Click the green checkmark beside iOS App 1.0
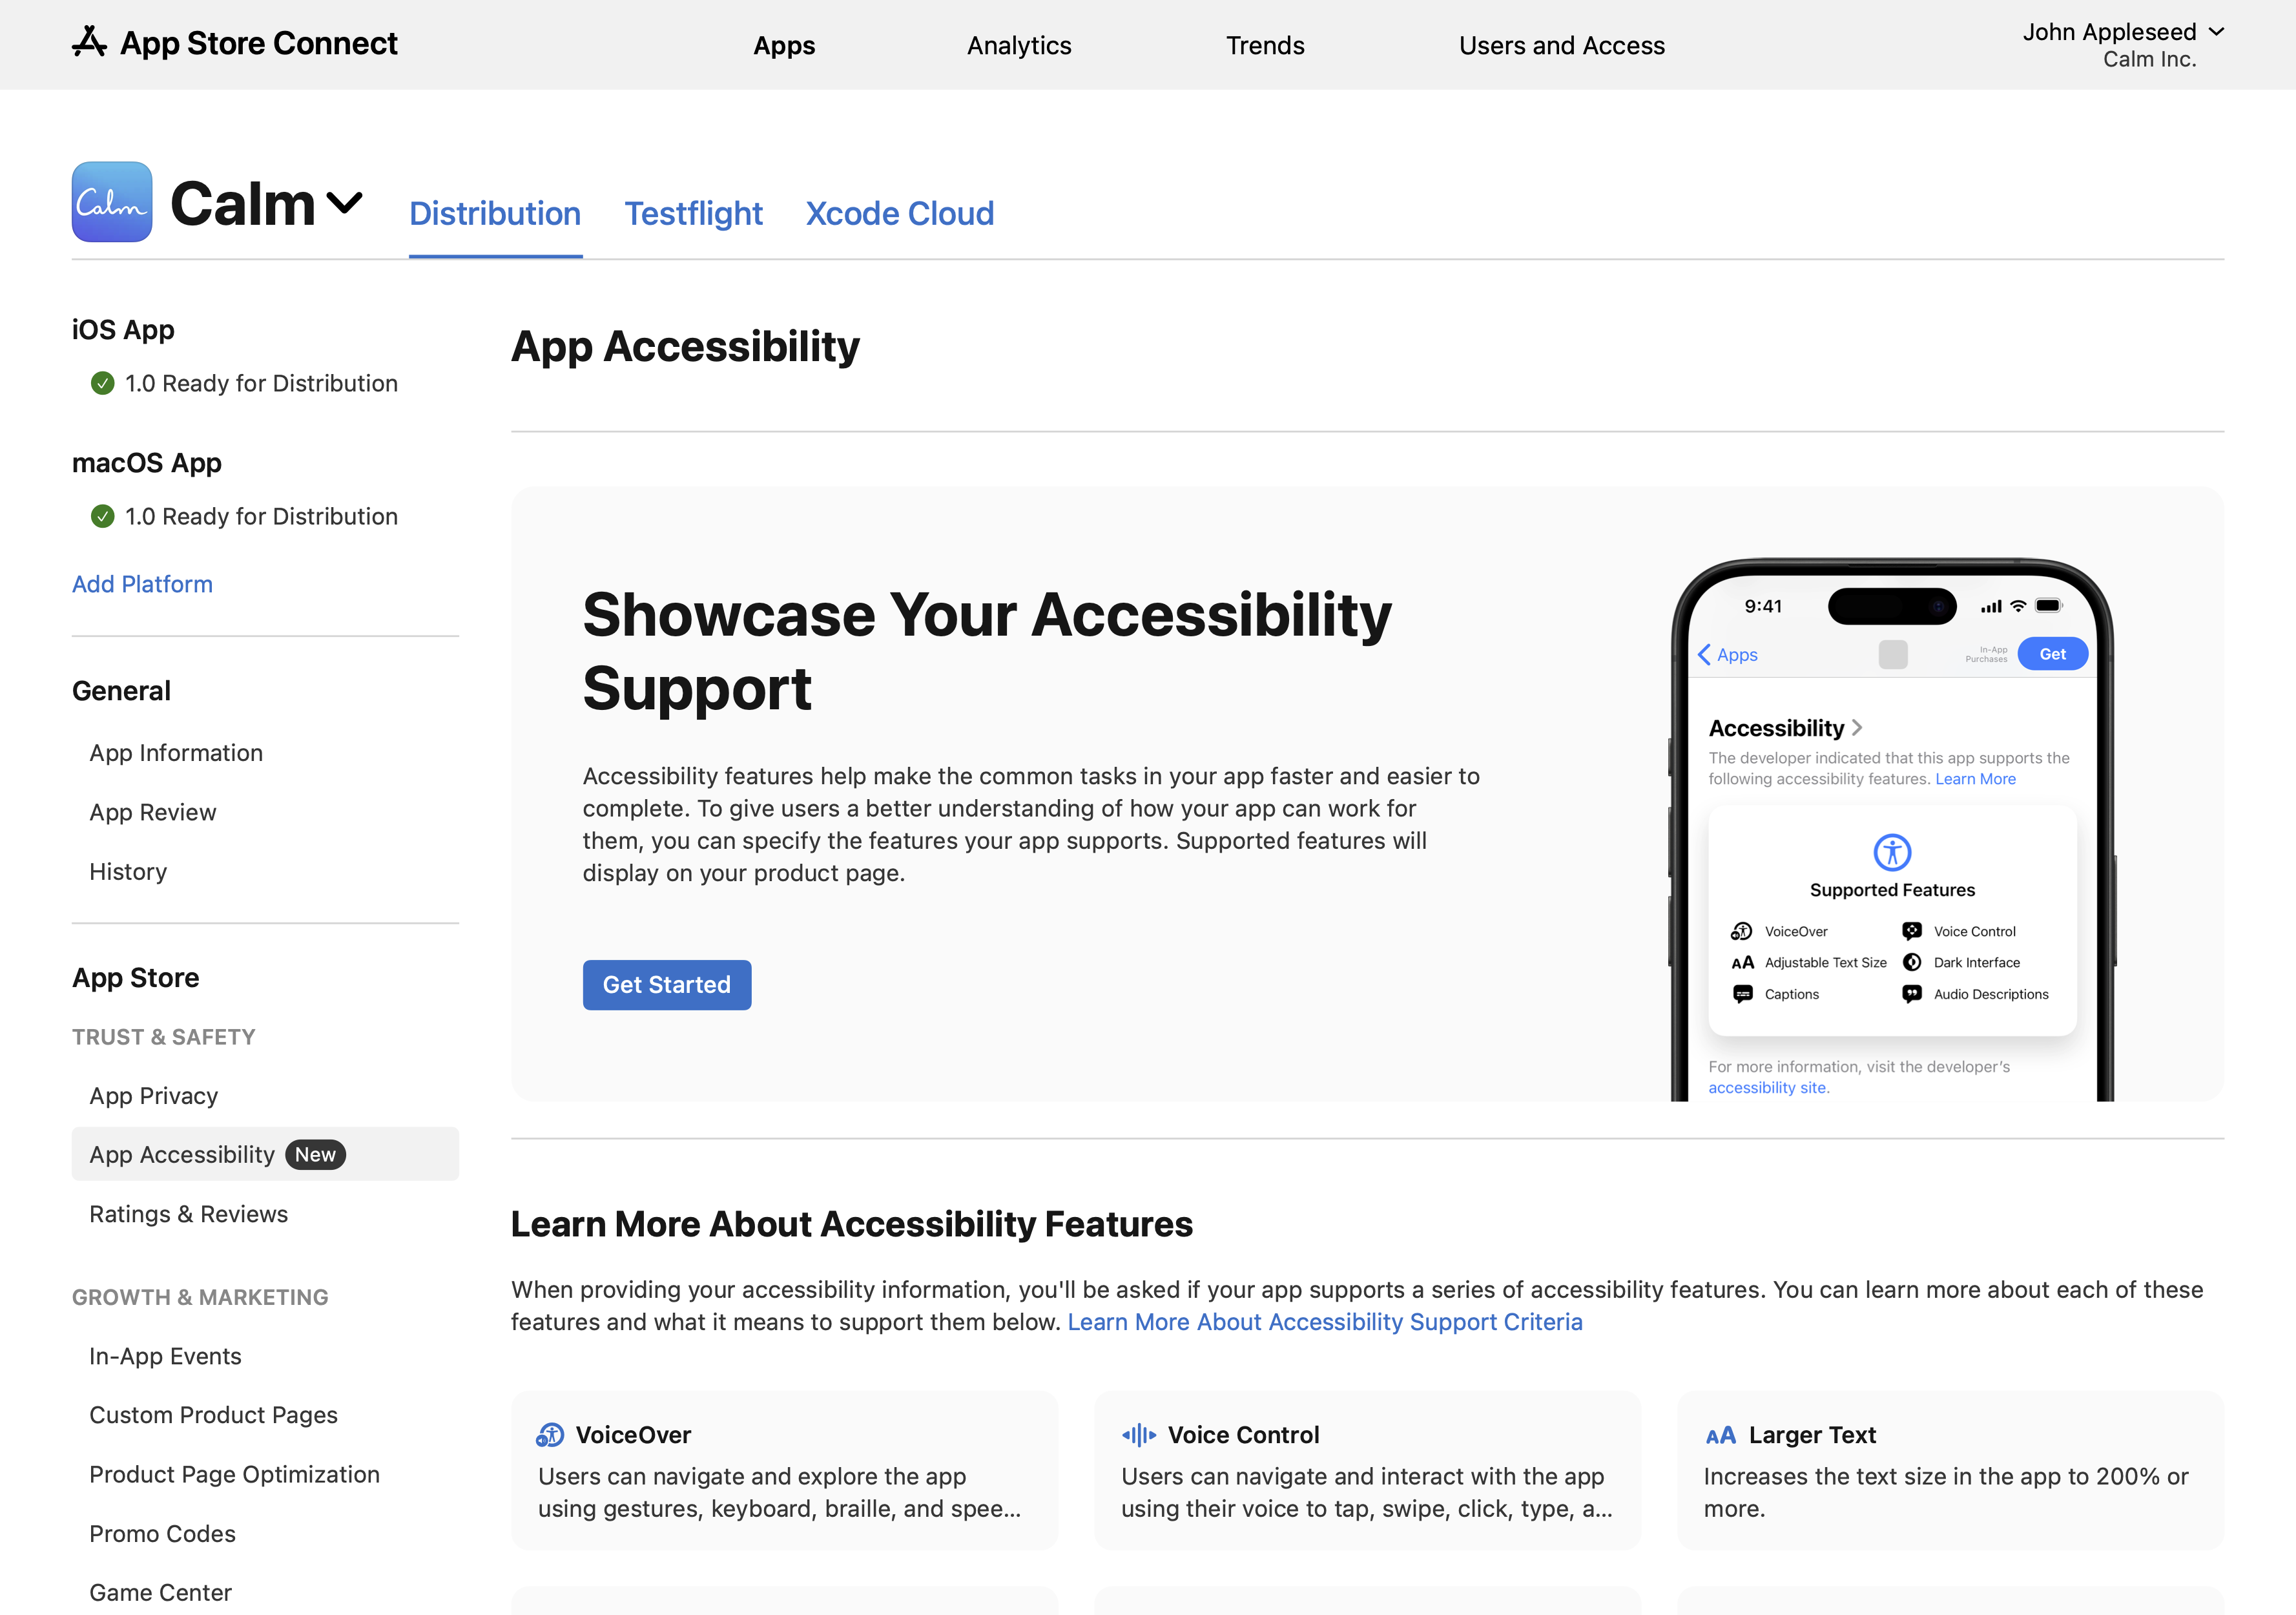The width and height of the screenshot is (2296, 1615). tap(102, 383)
